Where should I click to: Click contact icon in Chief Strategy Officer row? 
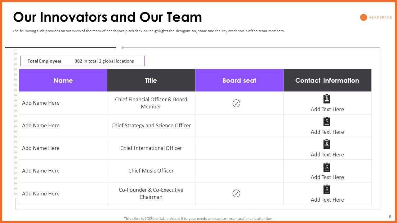tap(327, 121)
